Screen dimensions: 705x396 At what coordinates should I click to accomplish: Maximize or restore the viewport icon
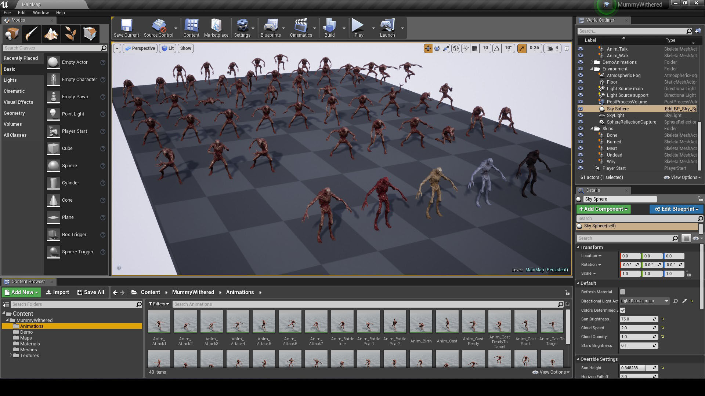567,48
